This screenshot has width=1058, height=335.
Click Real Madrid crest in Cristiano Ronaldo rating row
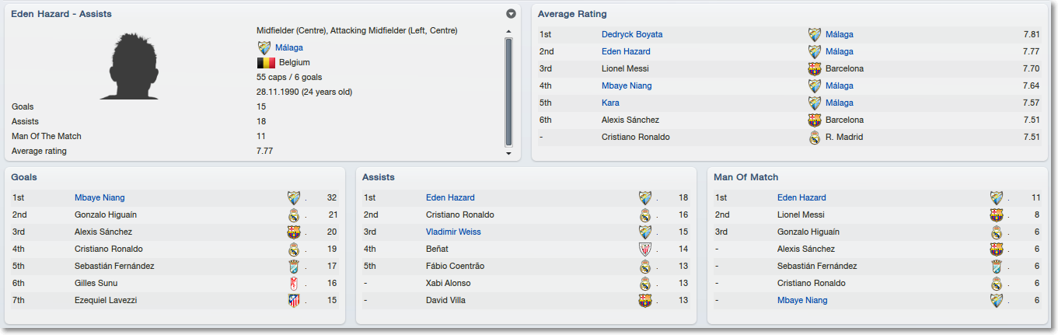pyautogui.click(x=815, y=137)
